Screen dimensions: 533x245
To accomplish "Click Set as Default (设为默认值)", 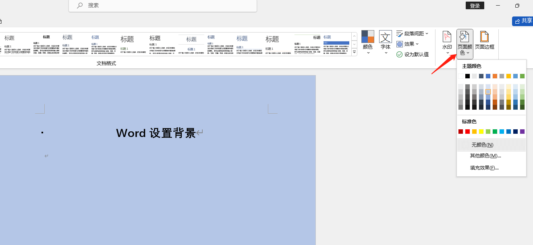I will (413, 54).
